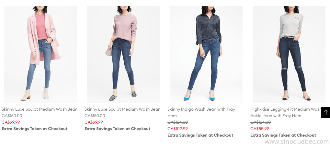Click Extra Savings Taken at Checkout under Indigo jean

tap(200, 135)
